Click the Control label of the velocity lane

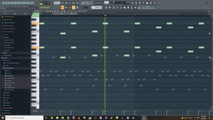pyautogui.click(x=35, y=111)
